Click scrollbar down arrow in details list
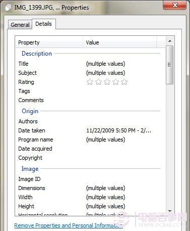Image resolution: width=190 pixels, height=231 pixels. click(170, 211)
